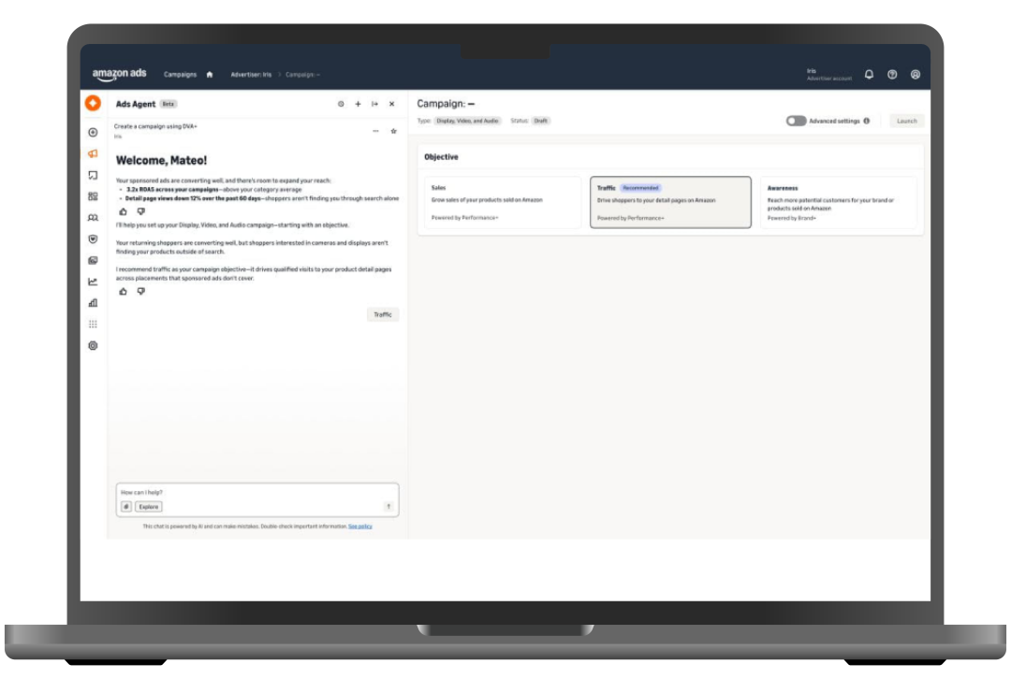Open the gear settings icon in the sidebar
1011x693 pixels.
(x=93, y=346)
